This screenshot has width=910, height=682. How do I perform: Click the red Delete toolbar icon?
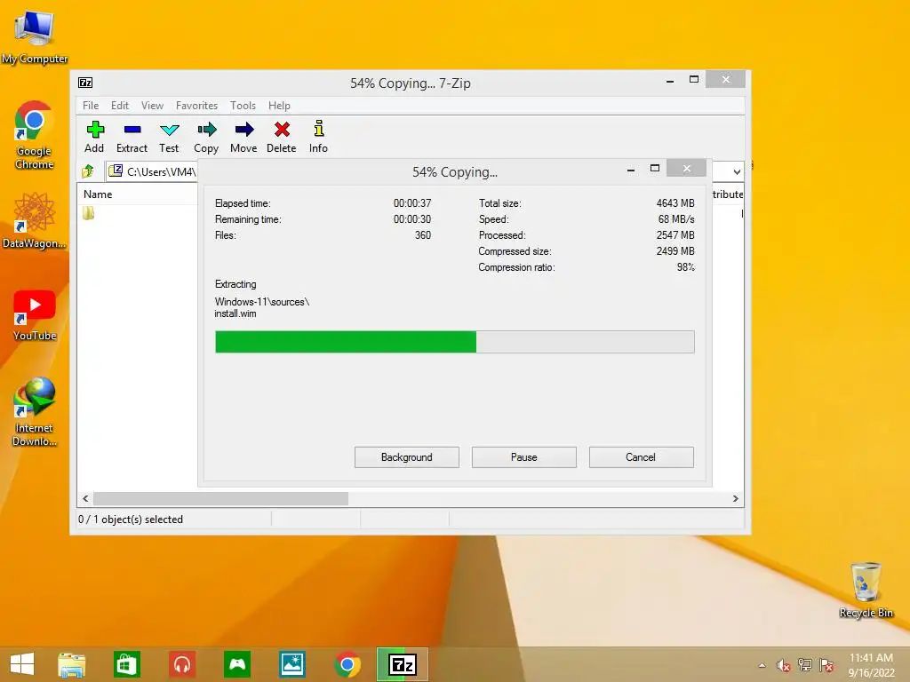(282, 129)
